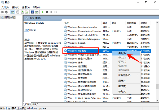Select 服务(本地) in the left tree
The width and height of the screenshot is (159, 110).
tap(8, 17)
